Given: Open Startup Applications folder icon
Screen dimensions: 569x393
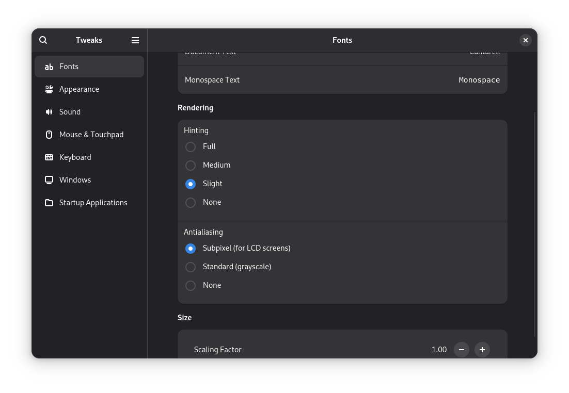Looking at the screenshot, I should pyautogui.click(x=49, y=203).
